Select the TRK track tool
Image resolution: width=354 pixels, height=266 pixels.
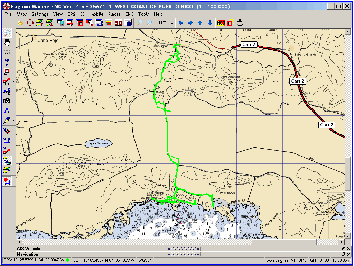pyautogui.click(x=7, y=91)
